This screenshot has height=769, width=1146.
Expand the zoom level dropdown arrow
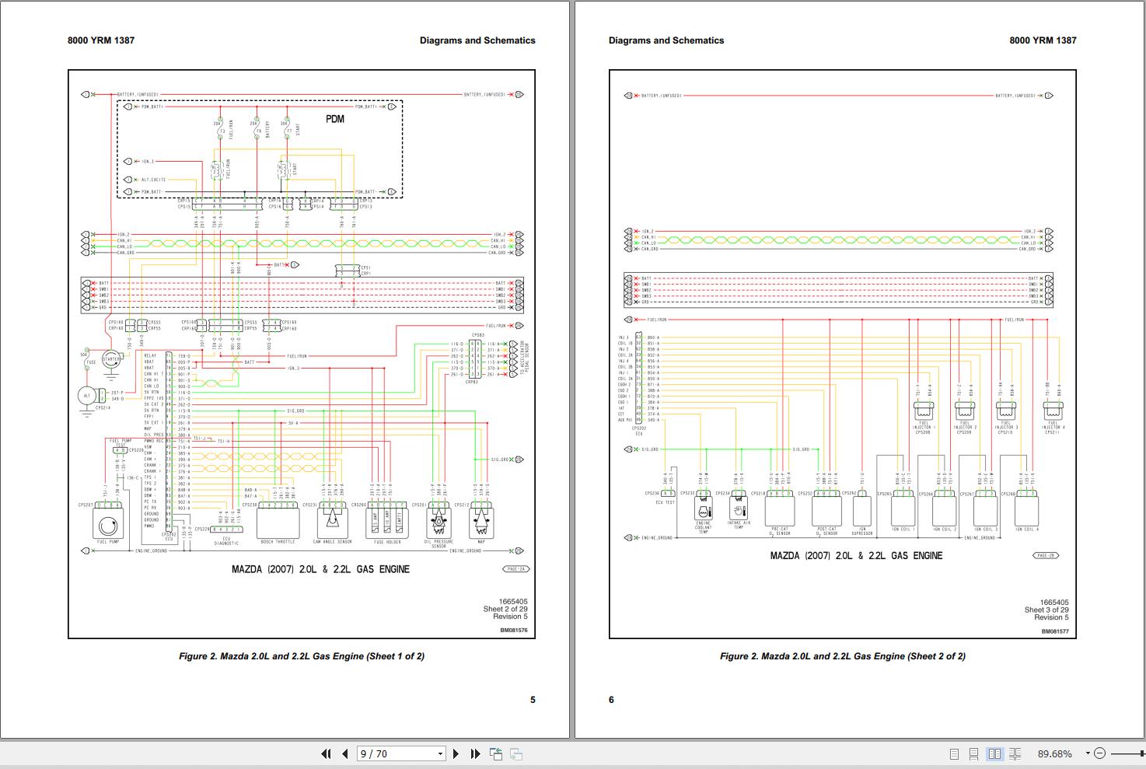(x=1088, y=753)
